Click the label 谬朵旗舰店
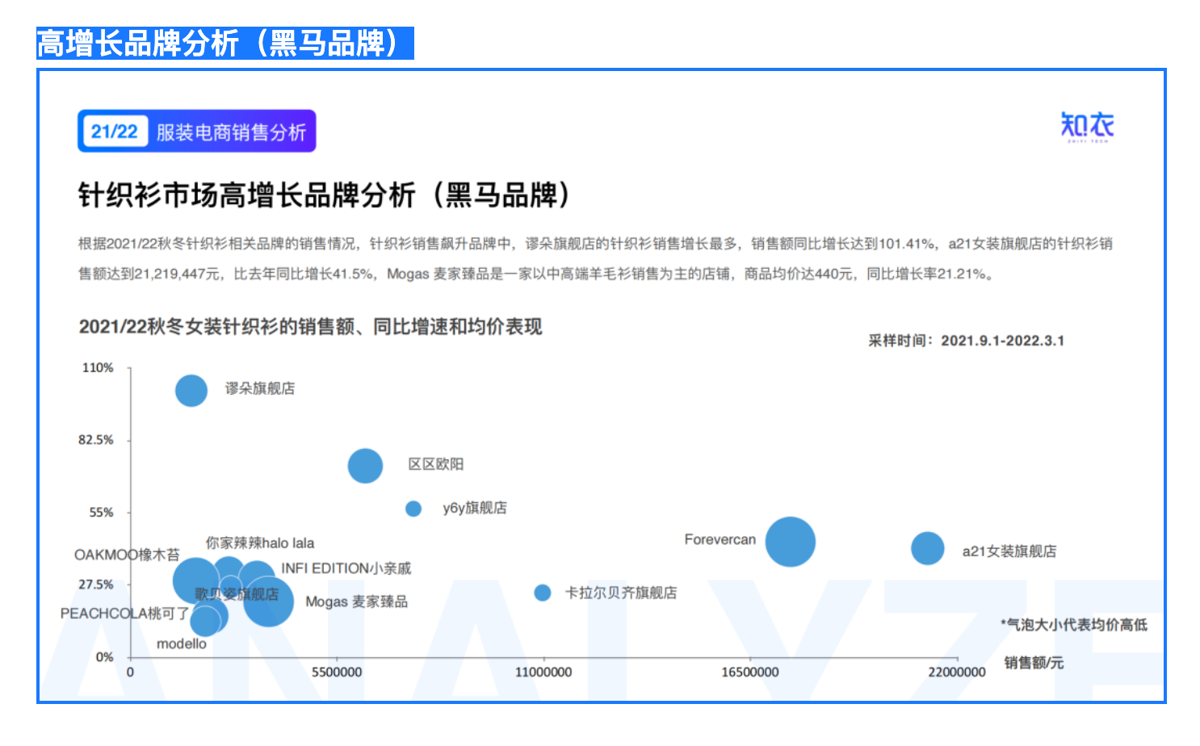Viewport: 1200px width, 746px height. click(x=260, y=388)
